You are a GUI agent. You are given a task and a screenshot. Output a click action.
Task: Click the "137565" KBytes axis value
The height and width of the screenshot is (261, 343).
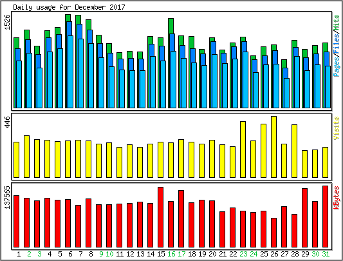click(x=7, y=197)
